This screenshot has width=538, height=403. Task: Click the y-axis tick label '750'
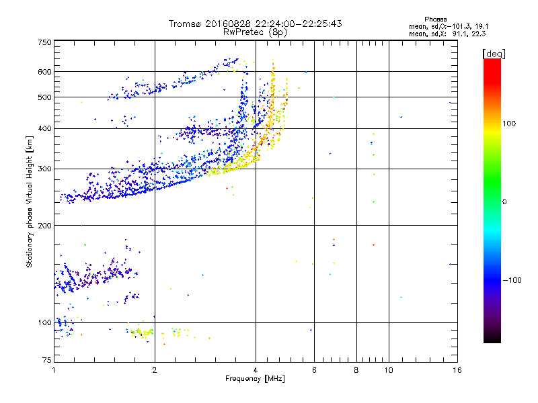(45, 42)
